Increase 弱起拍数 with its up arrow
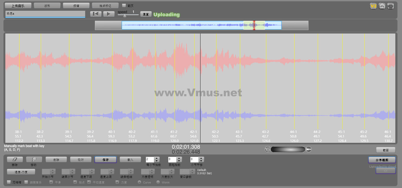The height and width of the screenshot is (188, 402). 179,158
